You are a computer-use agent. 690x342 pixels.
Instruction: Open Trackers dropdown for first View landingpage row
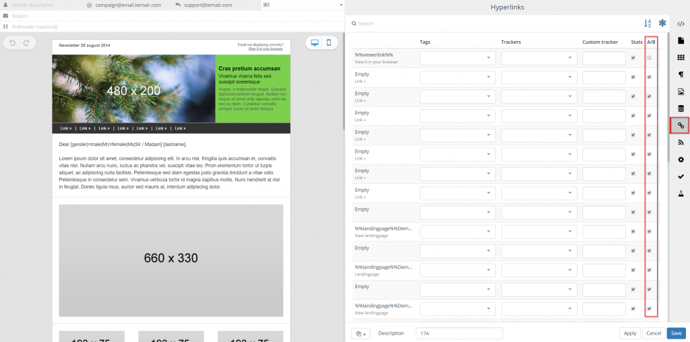(539, 232)
